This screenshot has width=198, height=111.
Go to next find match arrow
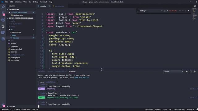(183, 11)
